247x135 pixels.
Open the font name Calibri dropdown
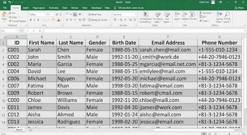click(x=46, y=14)
